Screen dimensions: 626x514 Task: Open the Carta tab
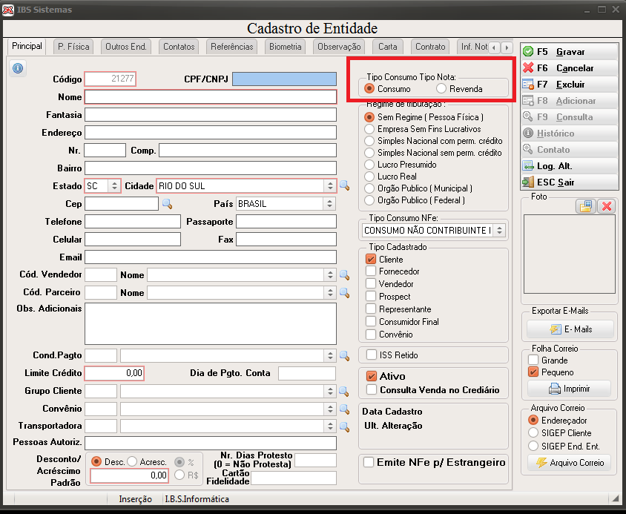[x=388, y=47]
